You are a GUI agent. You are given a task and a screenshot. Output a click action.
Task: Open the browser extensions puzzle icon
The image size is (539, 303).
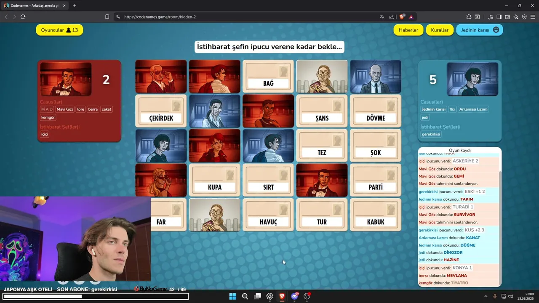click(469, 17)
